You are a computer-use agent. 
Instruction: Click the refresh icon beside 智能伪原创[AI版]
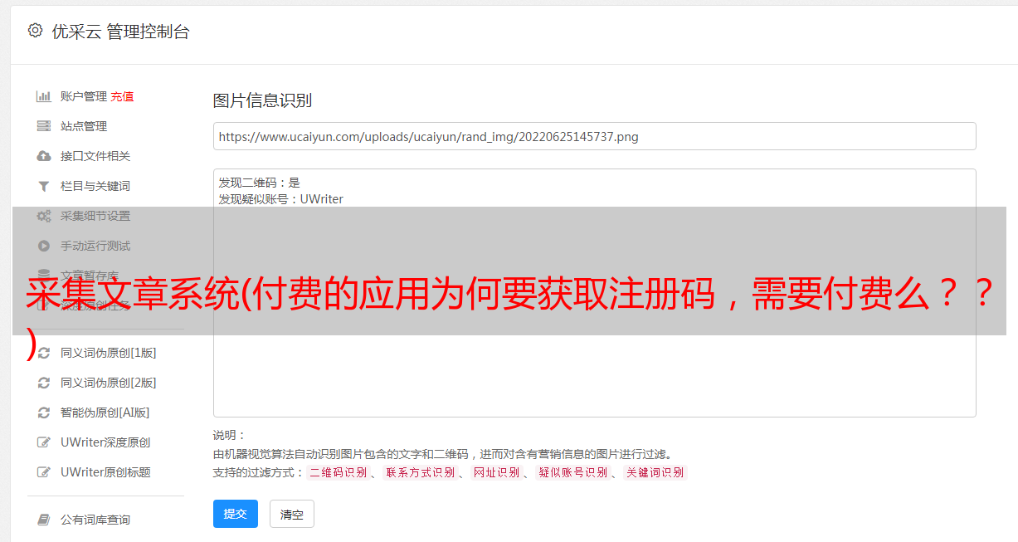[x=44, y=413]
